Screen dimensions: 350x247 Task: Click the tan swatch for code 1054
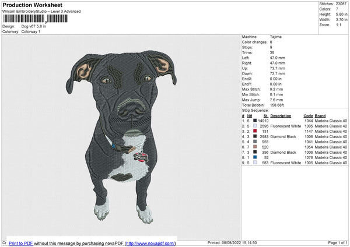coord(255,147)
